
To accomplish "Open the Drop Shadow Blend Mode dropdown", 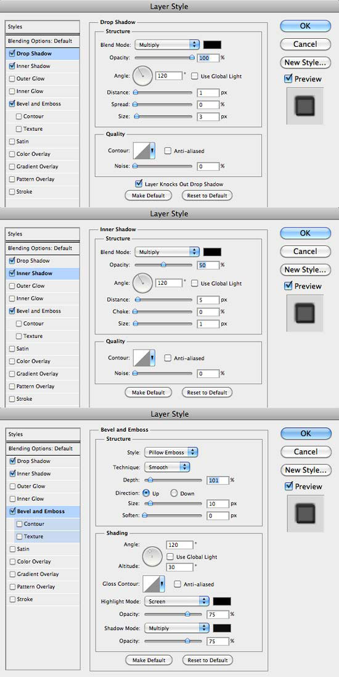I will (167, 44).
